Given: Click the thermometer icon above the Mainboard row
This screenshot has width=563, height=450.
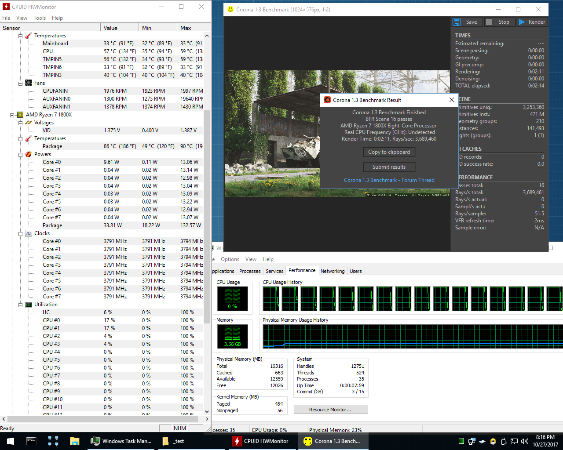Looking at the screenshot, I should coord(29,36).
